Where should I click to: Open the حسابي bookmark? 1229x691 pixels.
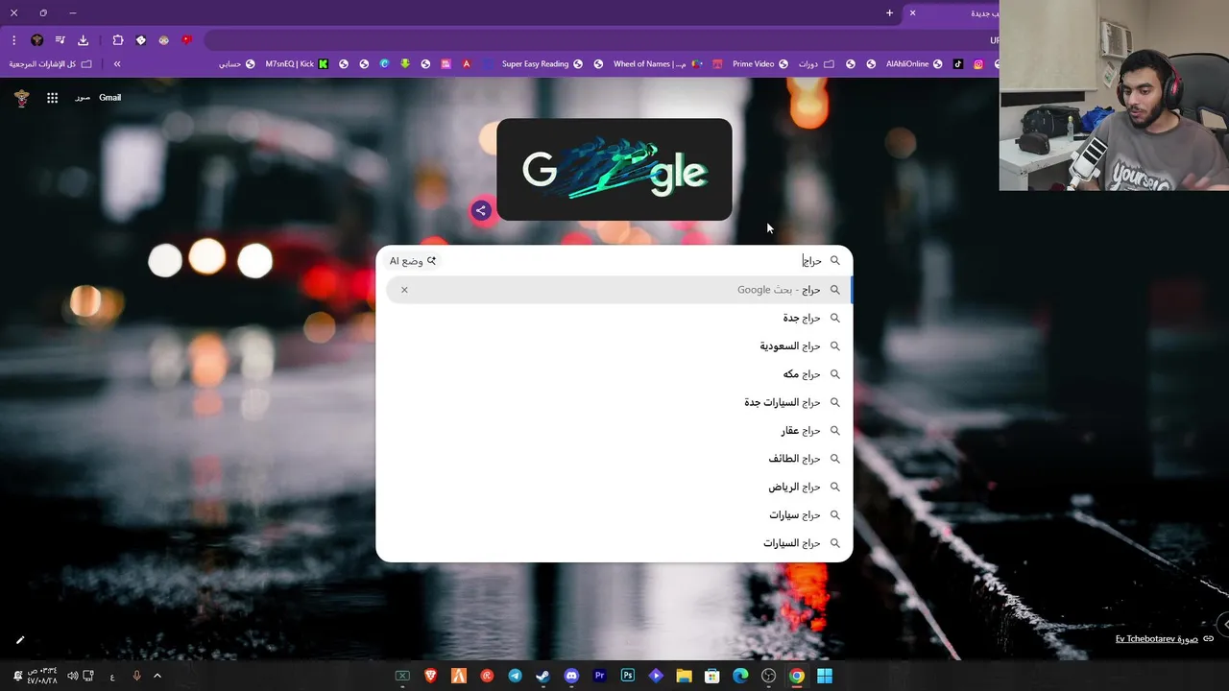[x=236, y=64]
